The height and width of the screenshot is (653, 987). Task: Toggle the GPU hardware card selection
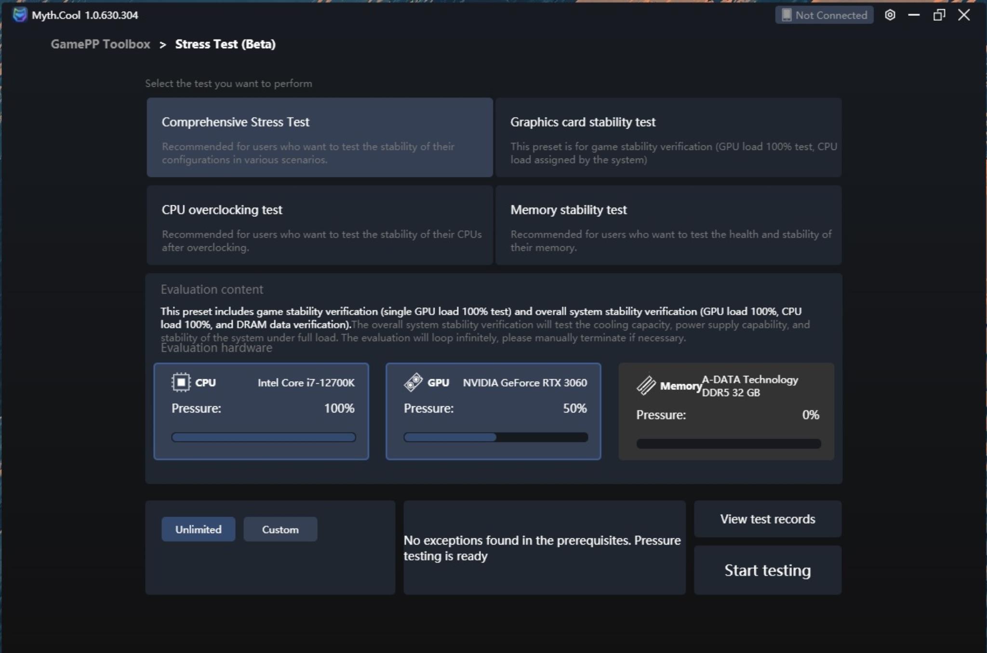[x=493, y=411]
